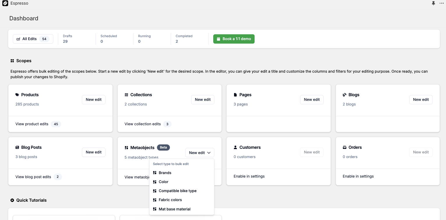Screen dimensions: 446x220
Task: Pick Mat base material option
Action: [x=174, y=209]
